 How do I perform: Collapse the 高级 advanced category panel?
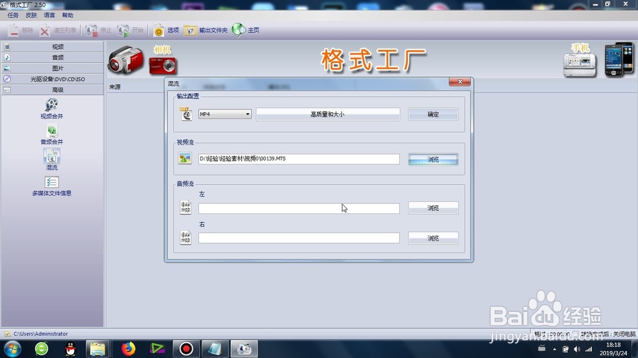point(52,90)
